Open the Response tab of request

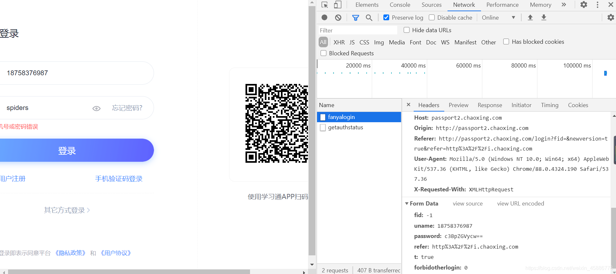490,105
